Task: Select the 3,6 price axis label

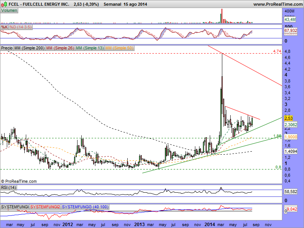Action: pyautogui.click(x=287, y=87)
